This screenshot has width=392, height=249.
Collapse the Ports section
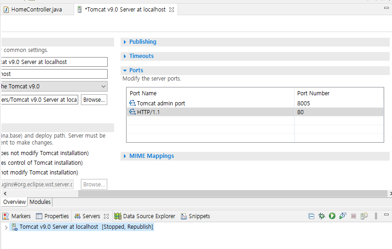point(125,70)
